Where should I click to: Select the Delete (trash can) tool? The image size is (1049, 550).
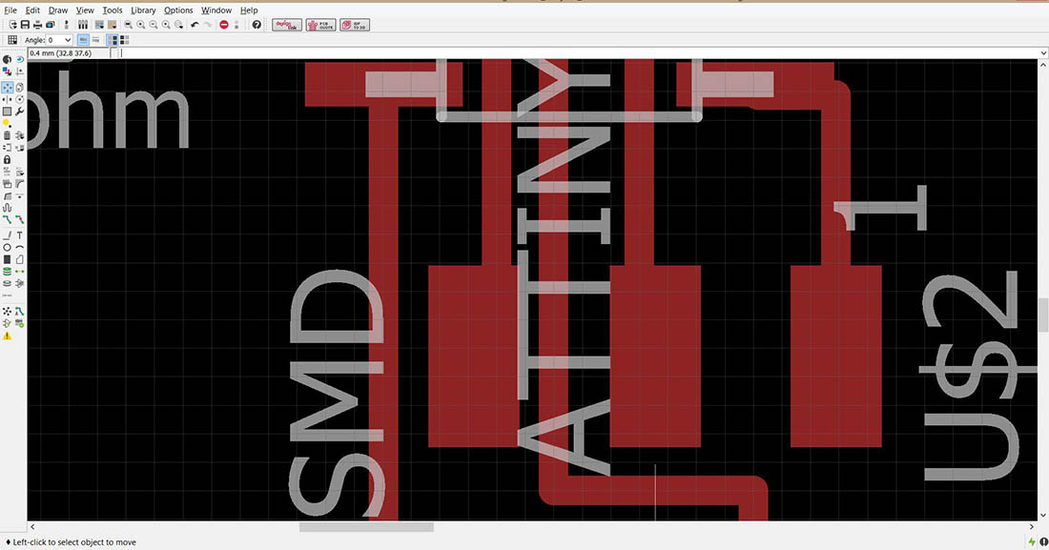7,135
